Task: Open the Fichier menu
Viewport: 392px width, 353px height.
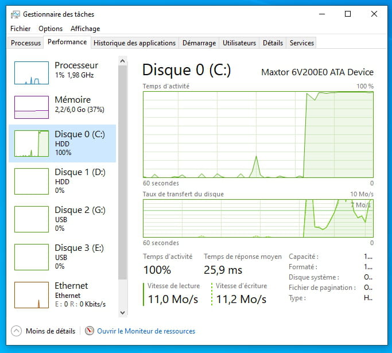Action: pyautogui.click(x=21, y=29)
